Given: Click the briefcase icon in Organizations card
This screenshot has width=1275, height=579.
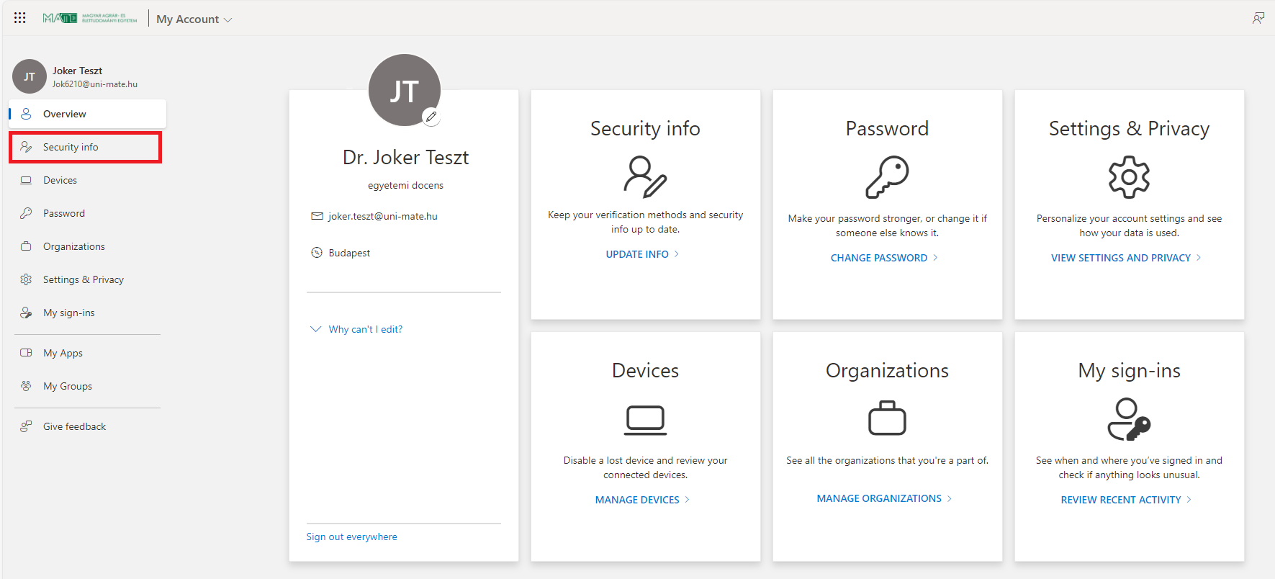Looking at the screenshot, I should 887,418.
